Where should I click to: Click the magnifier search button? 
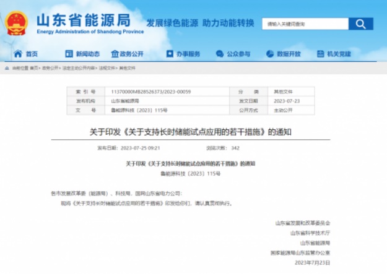pos(360,24)
